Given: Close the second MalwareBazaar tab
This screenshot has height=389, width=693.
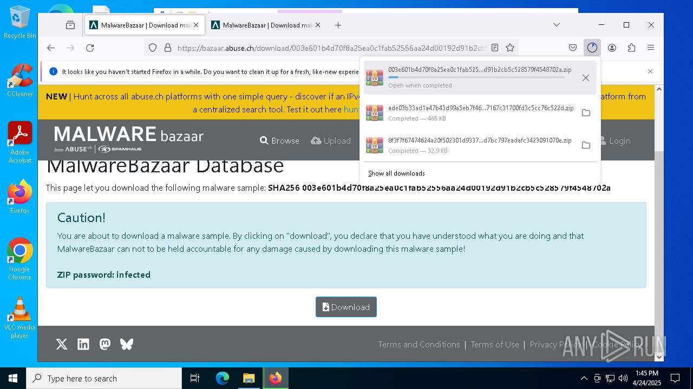Looking at the screenshot, I should click(x=318, y=25).
